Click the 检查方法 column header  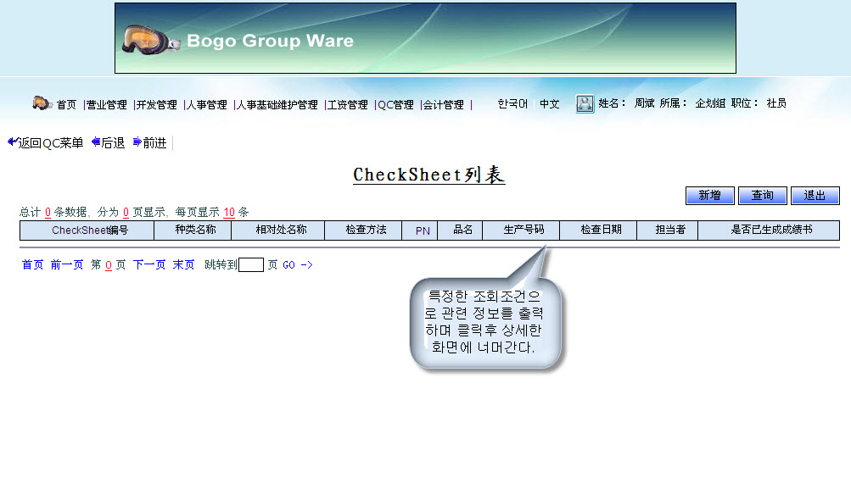coord(363,230)
